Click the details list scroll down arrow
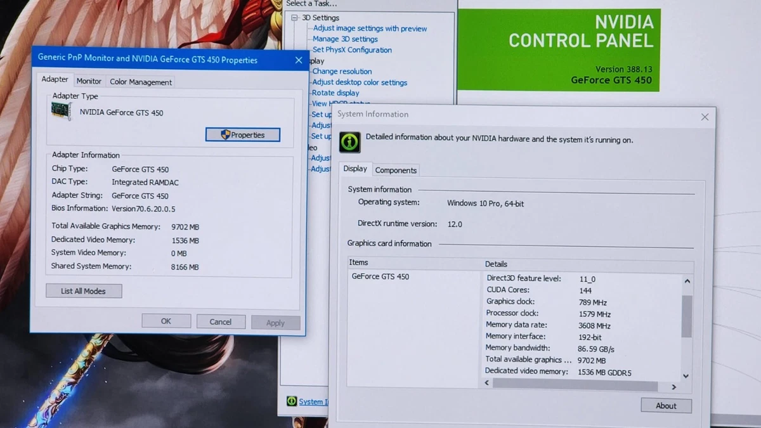 point(686,375)
